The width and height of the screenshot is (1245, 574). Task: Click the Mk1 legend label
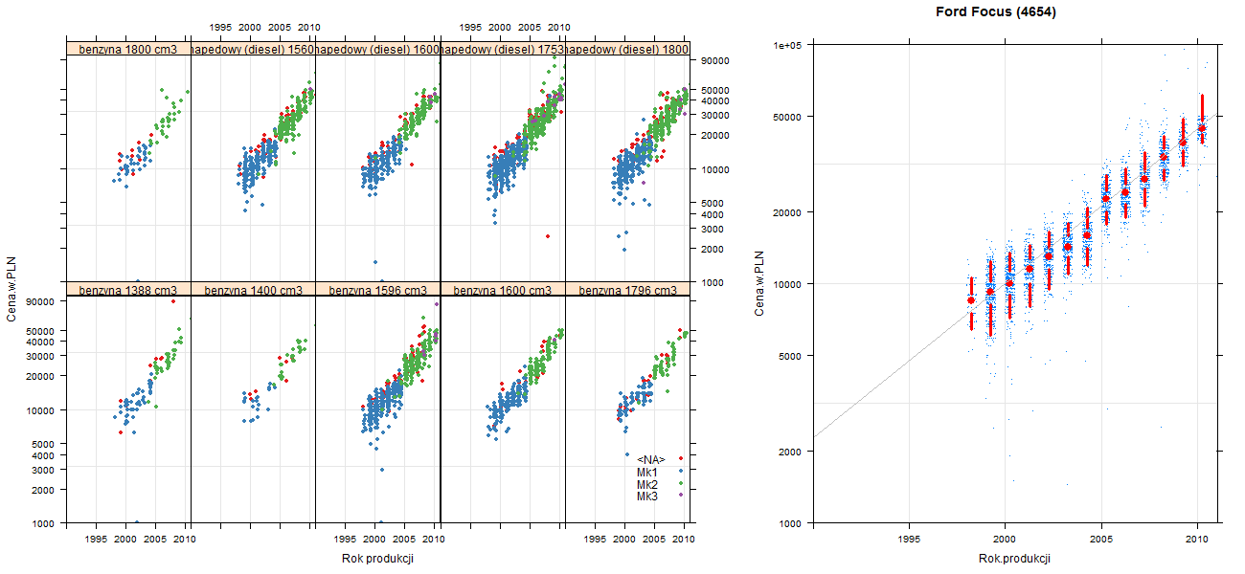646,473
